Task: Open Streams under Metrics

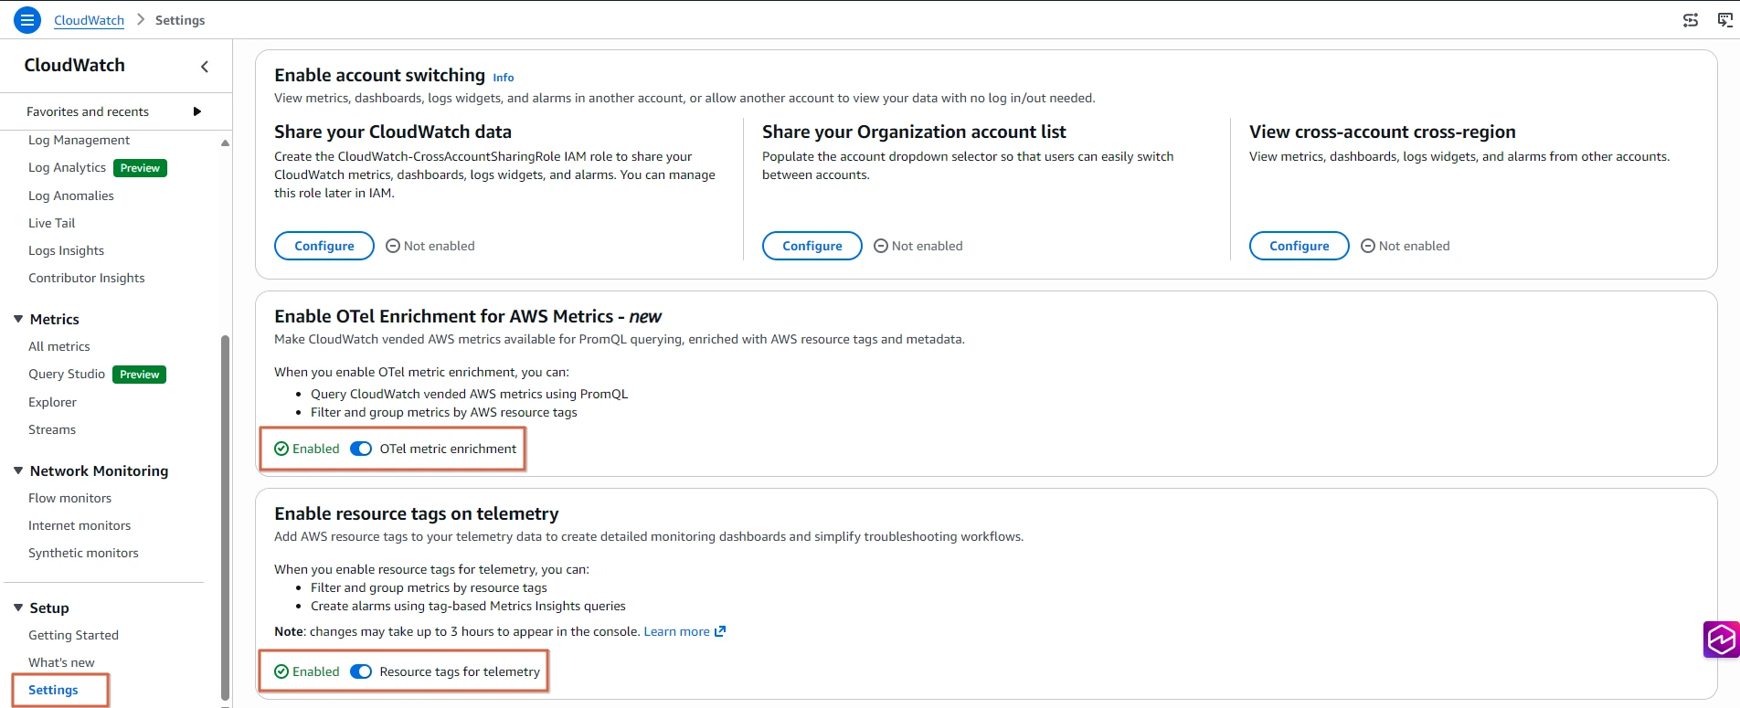Action: [52, 429]
